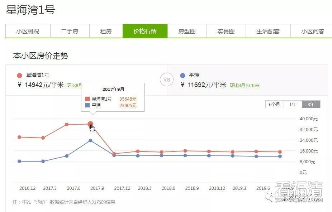Image resolution: width=332 pixels, height=212 pixels.
Task: Click the 23405元 tooltip value
Action: 128,105
